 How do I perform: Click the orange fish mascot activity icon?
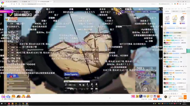tap(13, 96)
